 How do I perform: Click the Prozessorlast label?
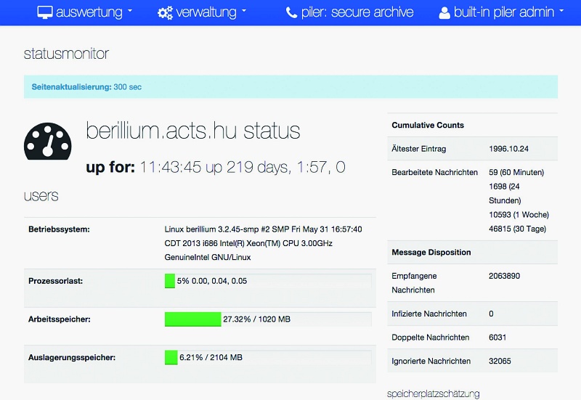tap(56, 281)
